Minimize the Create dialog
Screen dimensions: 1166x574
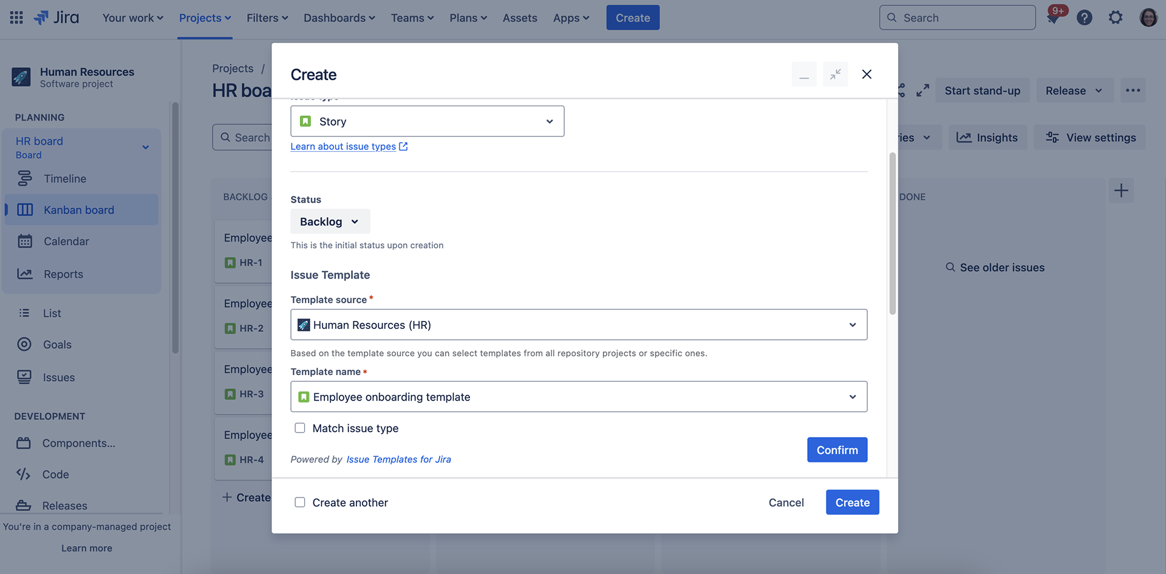804,75
